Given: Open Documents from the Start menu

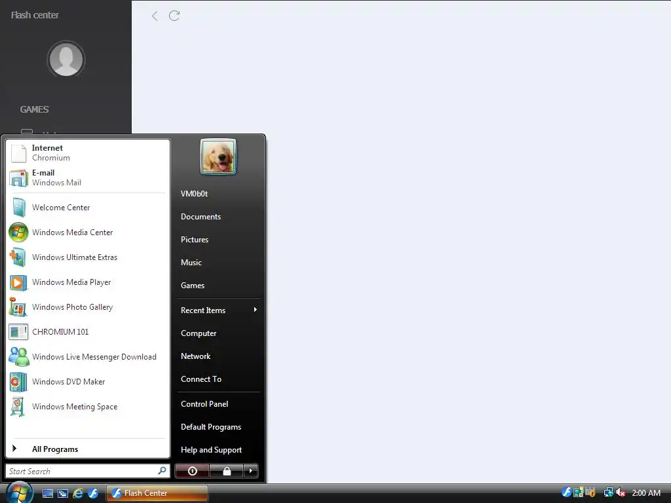Looking at the screenshot, I should pos(218,217).
